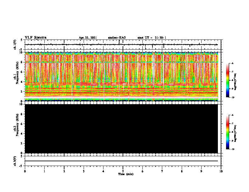The width and height of the screenshot is (249, 192).
Task: Click the large spike near 5 minutes in ch.1(V)
Action: tap(119, 42)
